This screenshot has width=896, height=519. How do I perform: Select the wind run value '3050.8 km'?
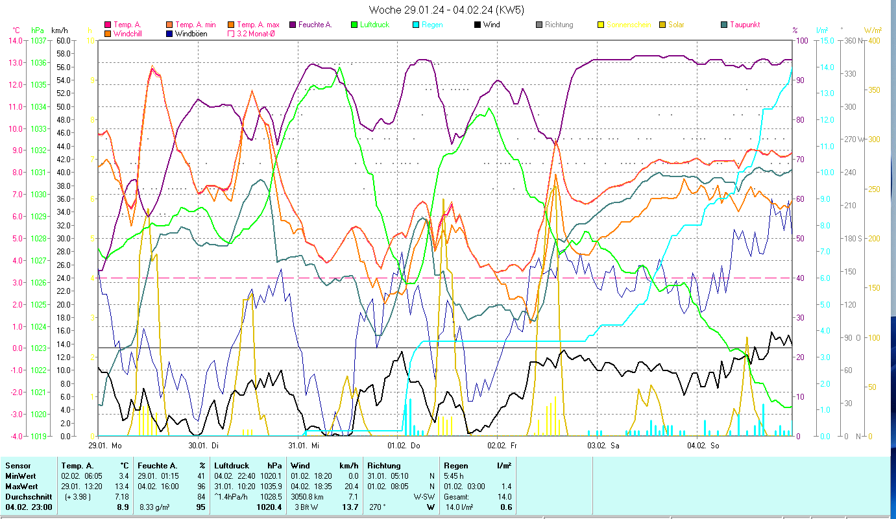[x=308, y=497]
